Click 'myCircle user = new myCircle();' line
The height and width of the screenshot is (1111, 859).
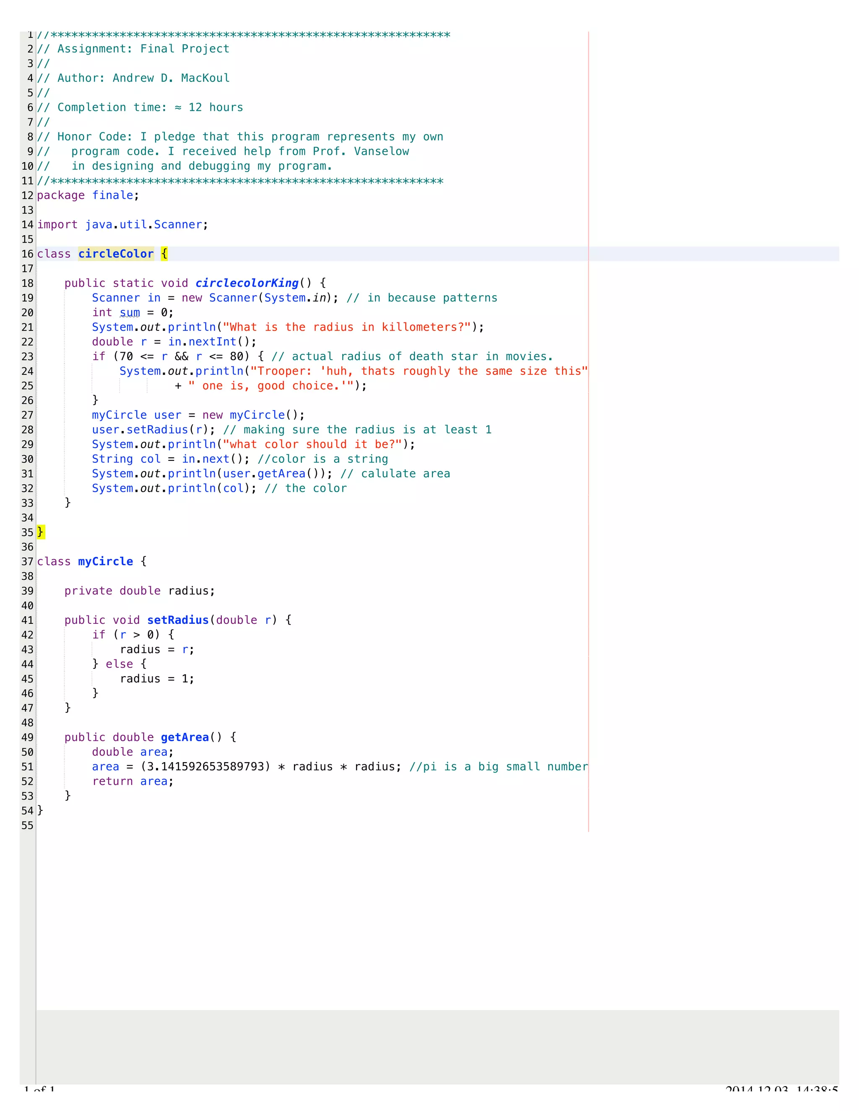(198, 415)
